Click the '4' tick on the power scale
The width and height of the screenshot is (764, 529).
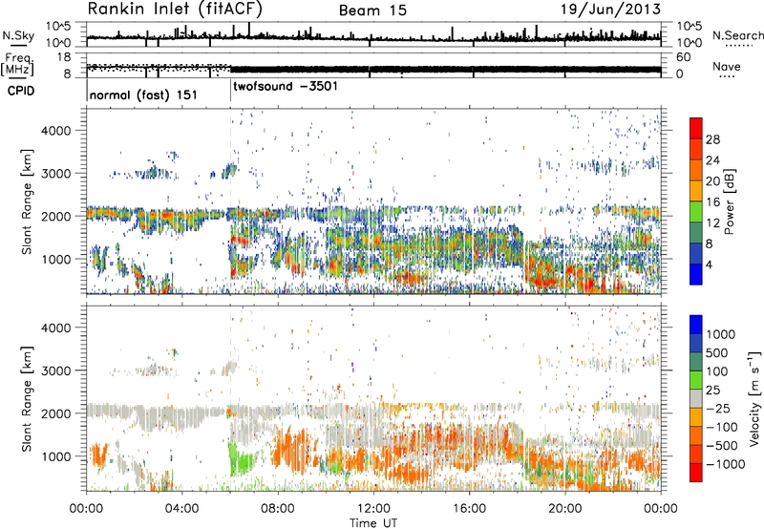(x=709, y=264)
